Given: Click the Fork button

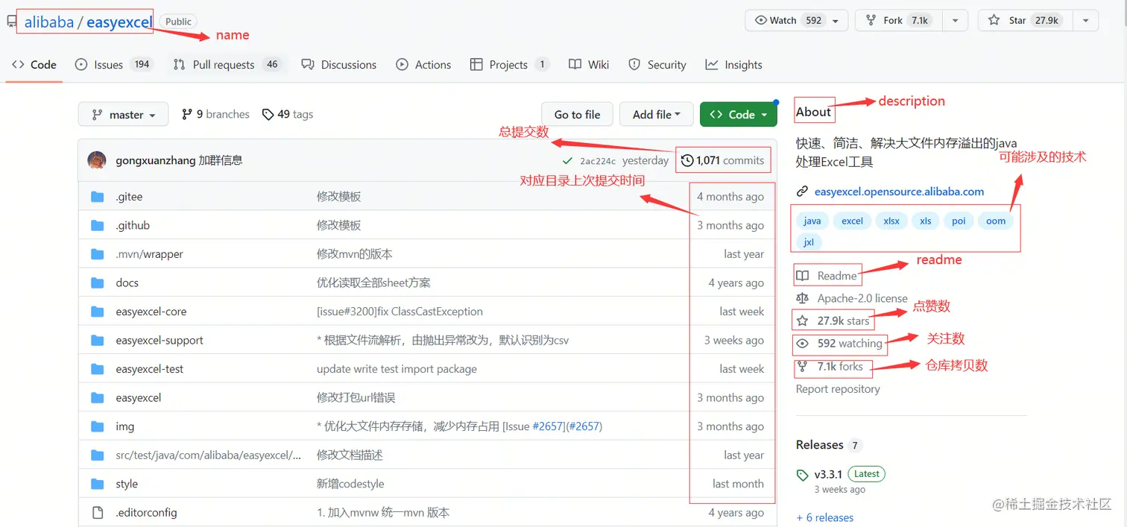Looking at the screenshot, I should tap(899, 21).
